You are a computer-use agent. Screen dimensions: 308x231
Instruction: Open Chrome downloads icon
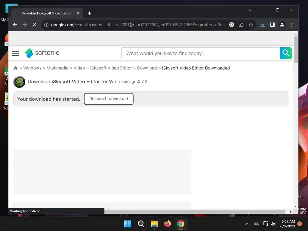pyautogui.click(x=263, y=25)
